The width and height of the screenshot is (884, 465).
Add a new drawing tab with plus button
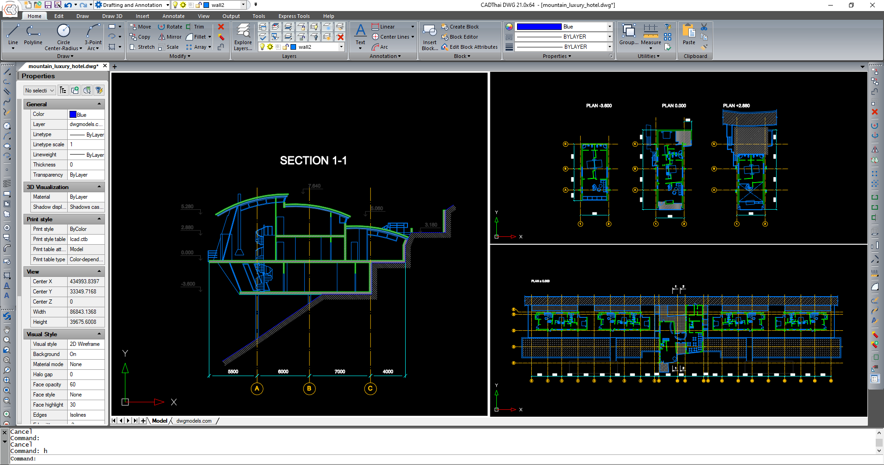pos(115,67)
